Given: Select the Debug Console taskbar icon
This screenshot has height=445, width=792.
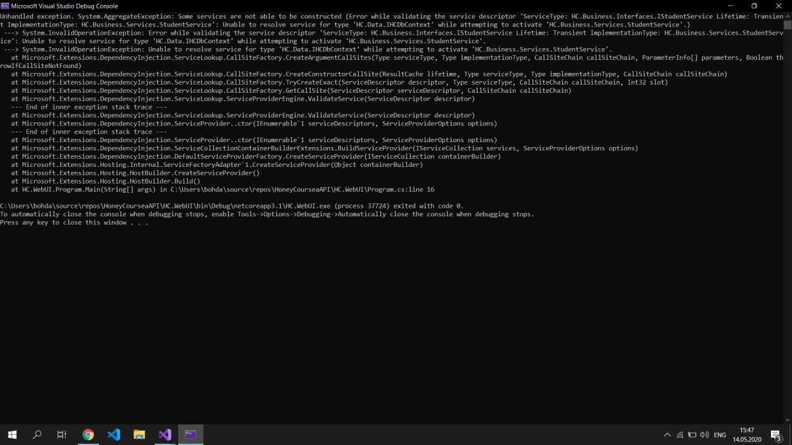Looking at the screenshot, I should [191, 434].
